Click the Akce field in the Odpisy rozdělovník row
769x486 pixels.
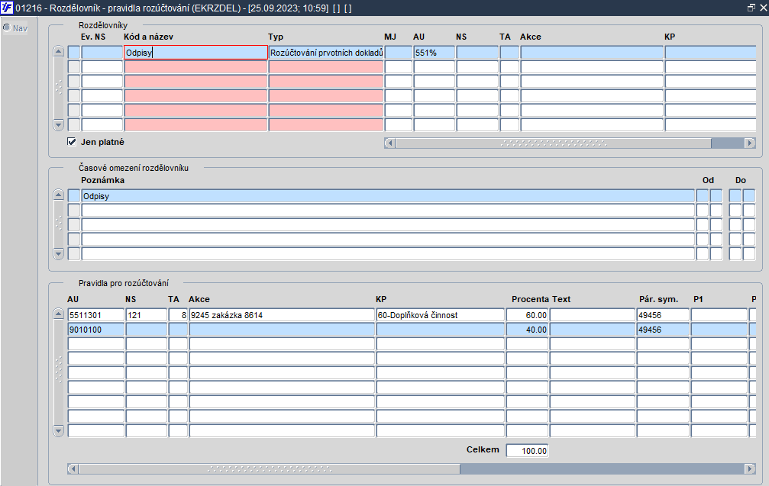[x=592, y=53]
